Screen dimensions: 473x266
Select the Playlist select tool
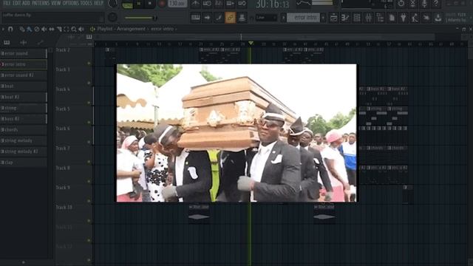pyautogui.click(x=67, y=29)
